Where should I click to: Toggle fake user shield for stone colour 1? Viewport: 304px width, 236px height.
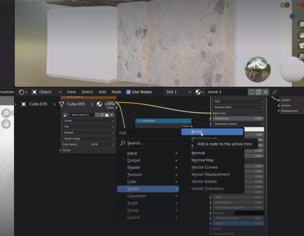(x=97, y=115)
